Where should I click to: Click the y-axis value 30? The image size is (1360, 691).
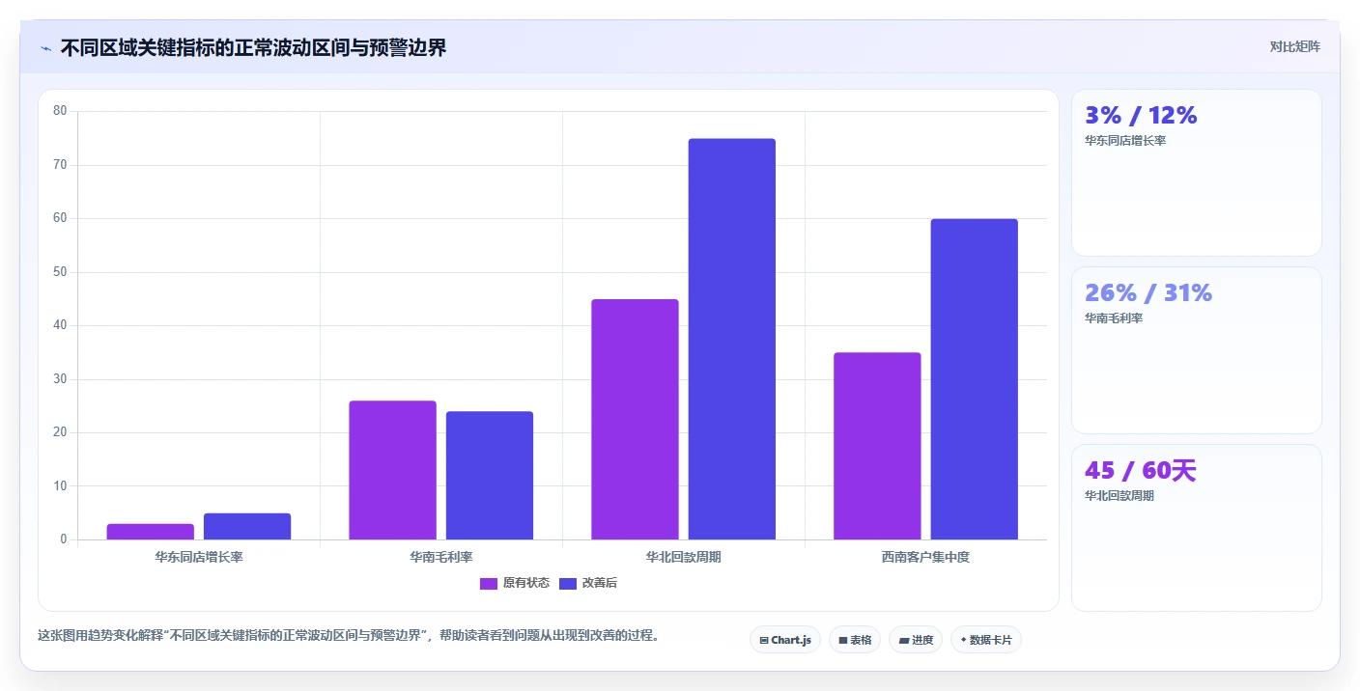(60, 379)
